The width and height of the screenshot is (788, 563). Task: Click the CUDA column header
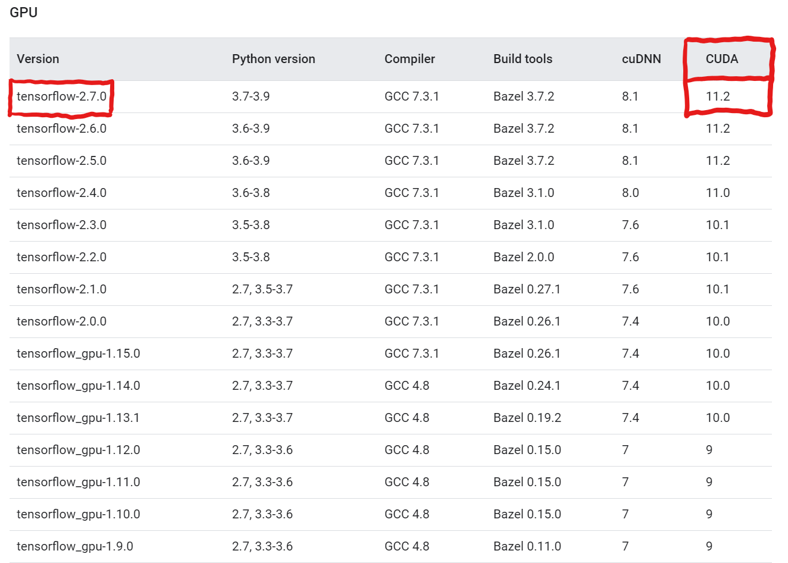[x=722, y=59]
